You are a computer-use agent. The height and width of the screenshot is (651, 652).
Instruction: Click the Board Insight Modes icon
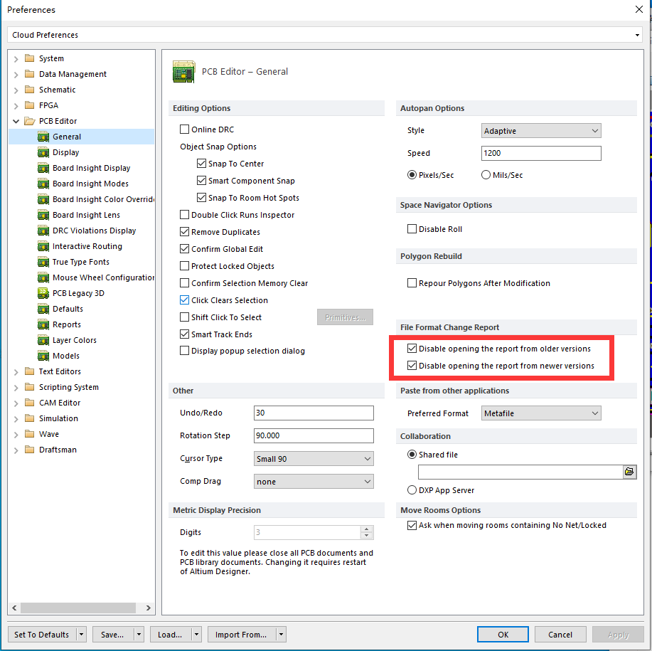tap(43, 184)
